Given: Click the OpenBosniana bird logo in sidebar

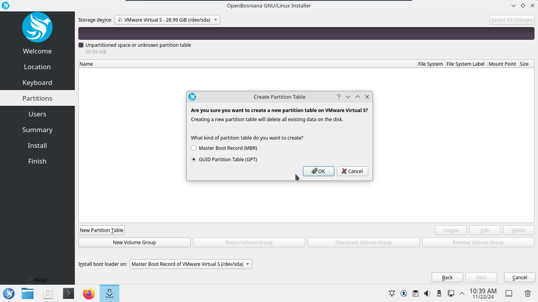Looking at the screenshot, I should tap(37, 27).
